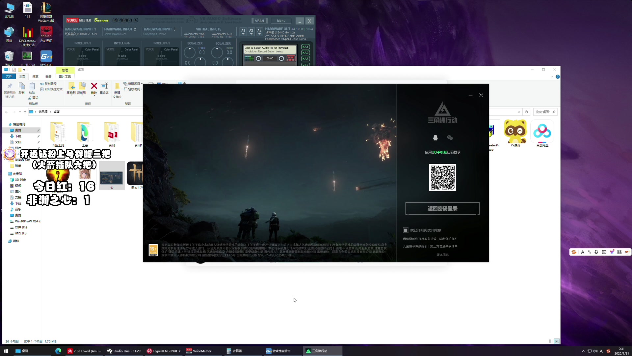This screenshot has height=356, width=632.
Task: Open the 文件 ribbon tab in Explorer
Action: [x=9, y=76]
